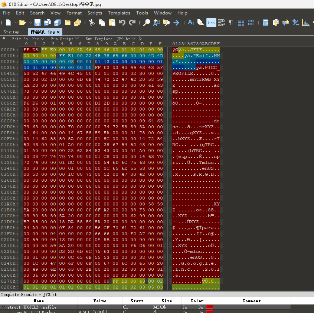Click the PROFILE text in ASCII pane
The height and width of the screenshot is (313, 314).
183,73
